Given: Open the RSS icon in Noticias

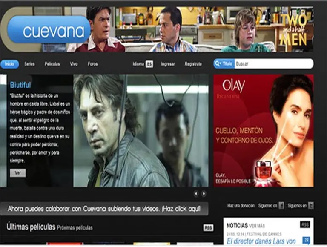Looking at the screenshot, I should coord(305,225).
